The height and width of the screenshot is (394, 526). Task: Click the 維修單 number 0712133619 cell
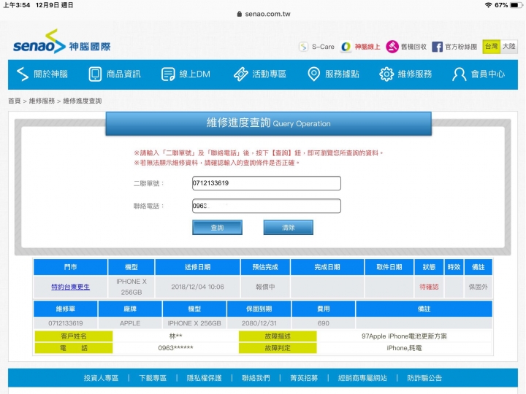tap(66, 323)
